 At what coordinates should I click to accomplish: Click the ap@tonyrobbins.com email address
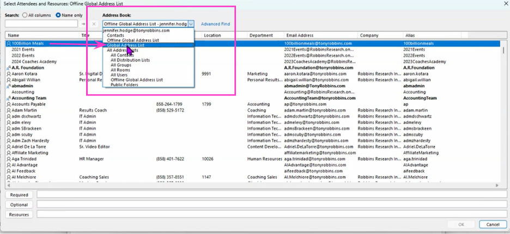305,104
